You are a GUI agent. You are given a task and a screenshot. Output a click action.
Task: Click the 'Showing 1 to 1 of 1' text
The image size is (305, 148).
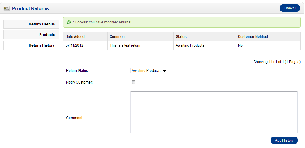coord(277,62)
